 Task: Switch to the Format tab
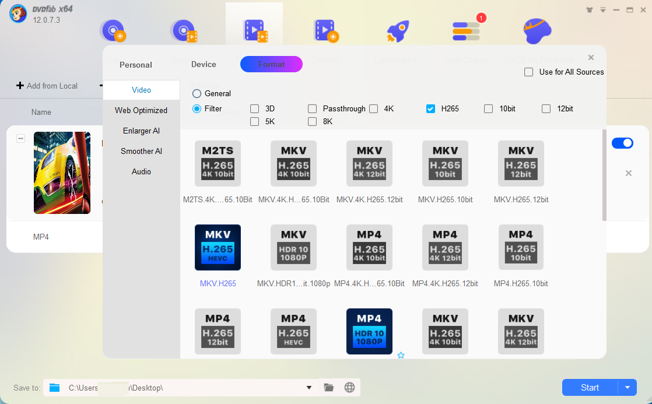pos(272,65)
